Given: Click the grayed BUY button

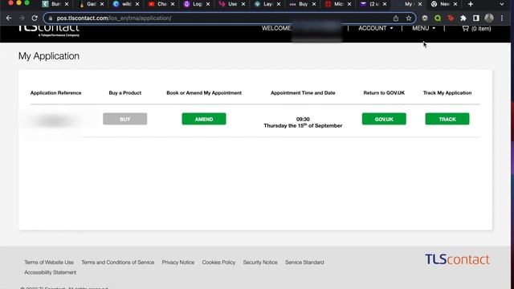Looking at the screenshot, I should click(x=125, y=119).
